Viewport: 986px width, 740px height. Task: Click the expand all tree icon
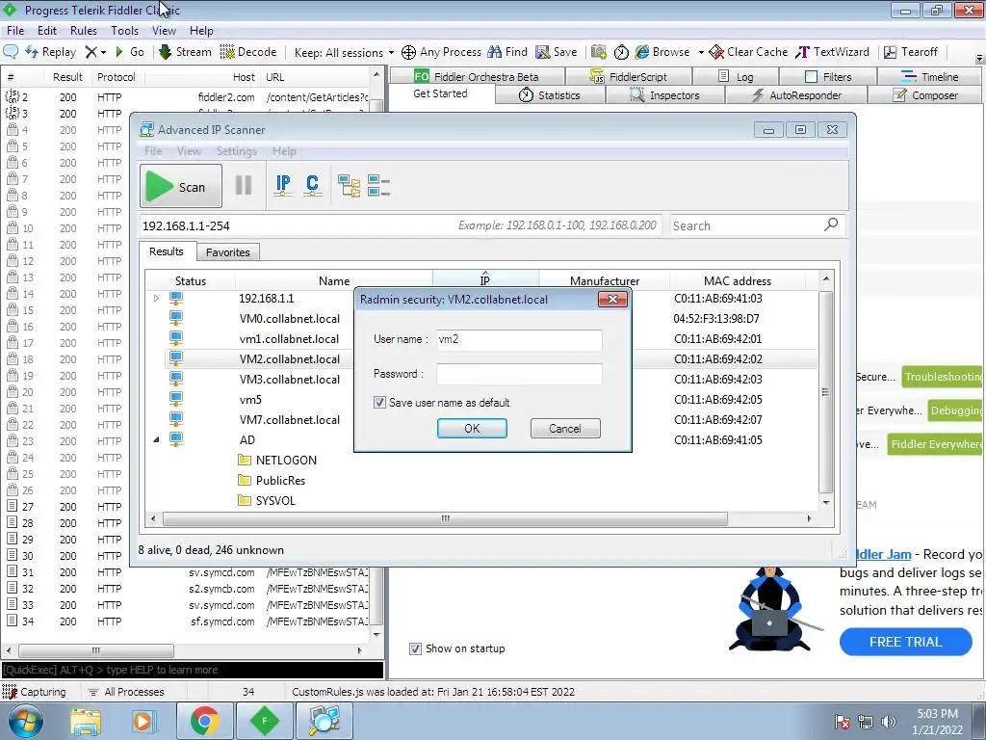tap(349, 186)
